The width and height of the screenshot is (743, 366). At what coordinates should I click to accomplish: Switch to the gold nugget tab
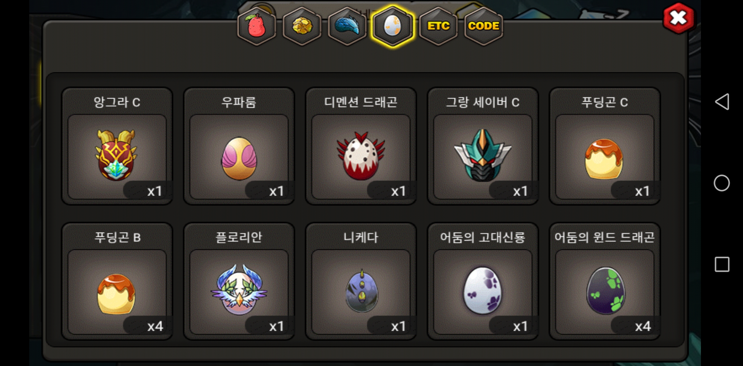302,26
